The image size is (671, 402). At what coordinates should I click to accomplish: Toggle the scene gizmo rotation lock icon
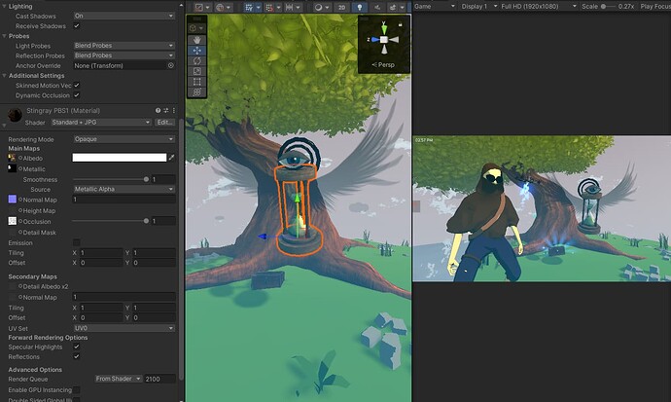[x=400, y=25]
